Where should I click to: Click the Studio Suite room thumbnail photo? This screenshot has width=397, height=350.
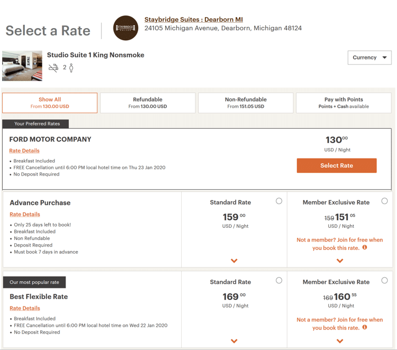click(x=22, y=66)
